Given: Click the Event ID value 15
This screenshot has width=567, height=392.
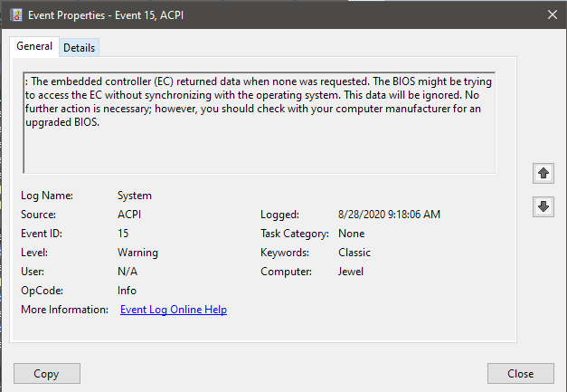Looking at the screenshot, I should pyautogui.click(x=124, y=234).
